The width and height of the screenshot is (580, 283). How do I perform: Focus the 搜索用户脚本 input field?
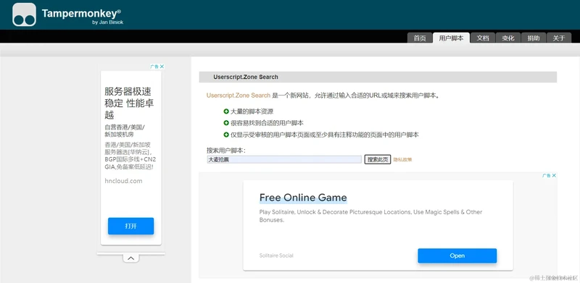tap(283, 160)
